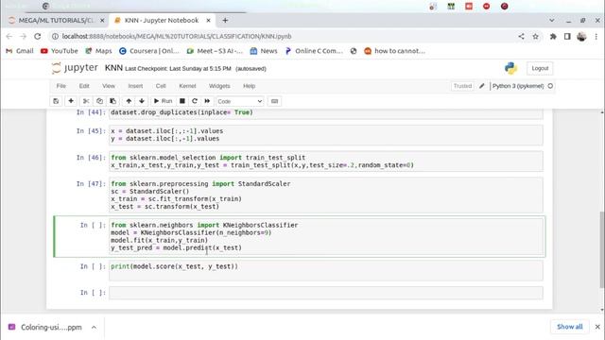Bookmark this page star icon

point(536,36)
